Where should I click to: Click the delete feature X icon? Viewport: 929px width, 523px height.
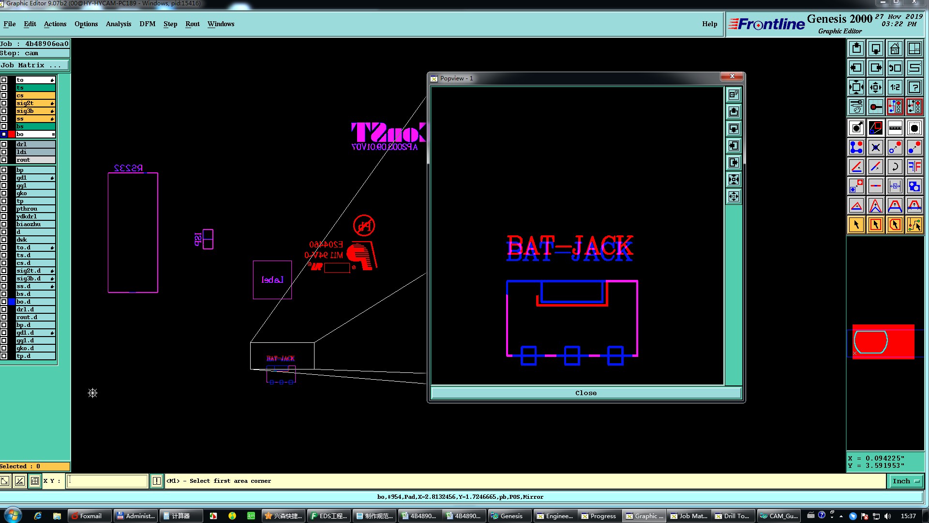(875, 148)
